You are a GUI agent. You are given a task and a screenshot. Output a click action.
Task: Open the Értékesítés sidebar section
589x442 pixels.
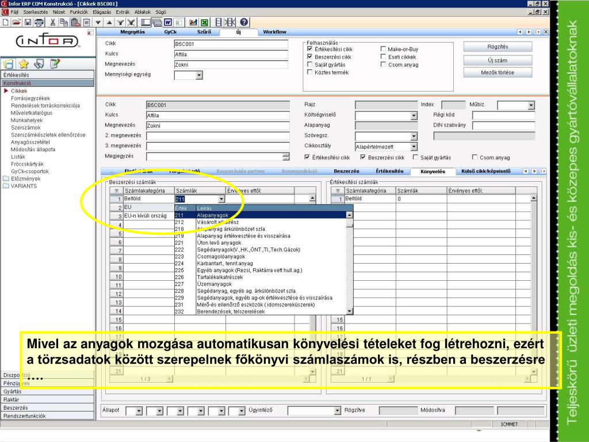(x=47, y=75)
